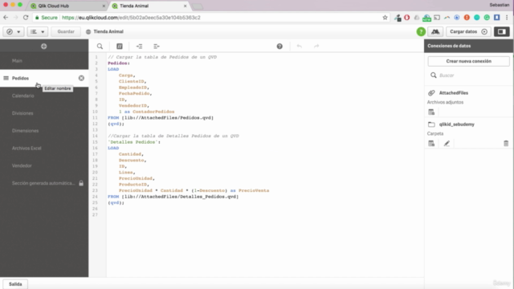The height and width of the screenshot is (289, 514).
Task: Click the lock icon on auto-generated section
Action: pyautogui.click(x=81, y=183)
